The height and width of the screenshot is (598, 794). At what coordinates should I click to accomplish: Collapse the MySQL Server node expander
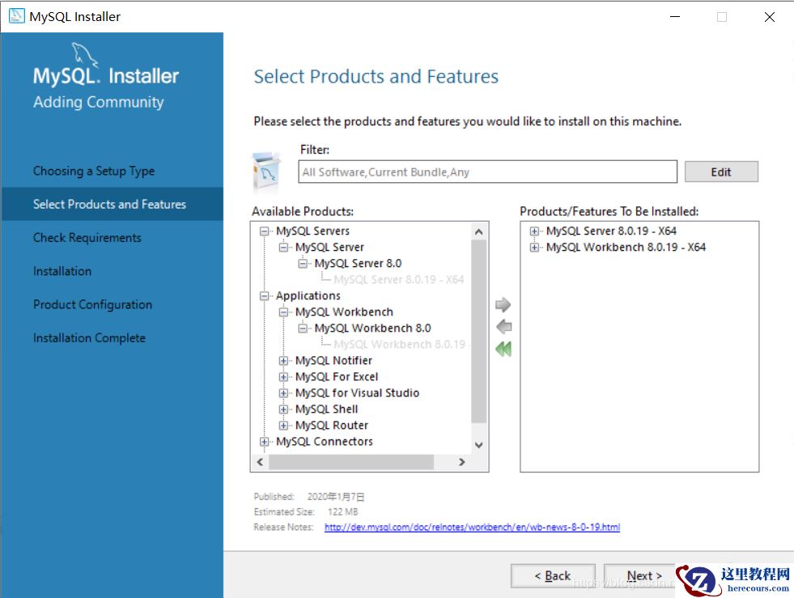[283, 248]
